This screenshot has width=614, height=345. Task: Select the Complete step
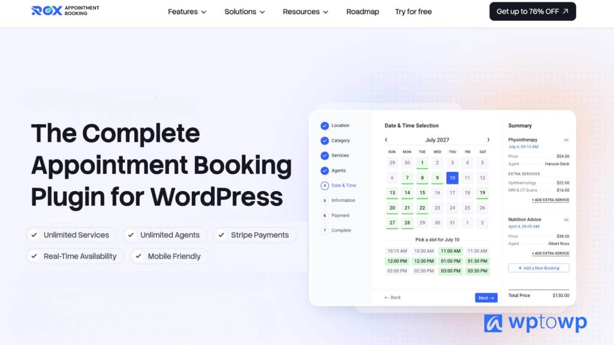point(336,231)
